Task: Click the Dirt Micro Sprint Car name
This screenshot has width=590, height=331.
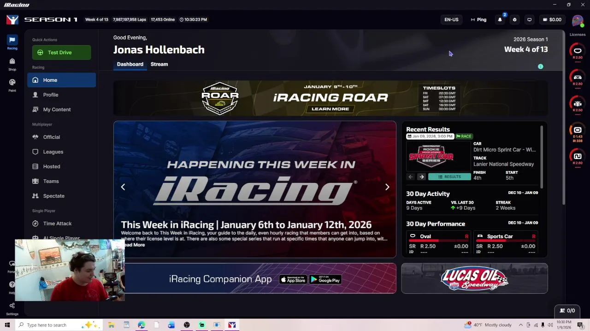Action: click(x=504, y=149)
